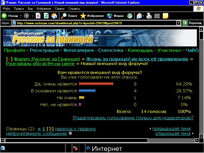Viewport: 204px width, 153px height.
Task: Open the Сервис menu
Action: (60, 8)
